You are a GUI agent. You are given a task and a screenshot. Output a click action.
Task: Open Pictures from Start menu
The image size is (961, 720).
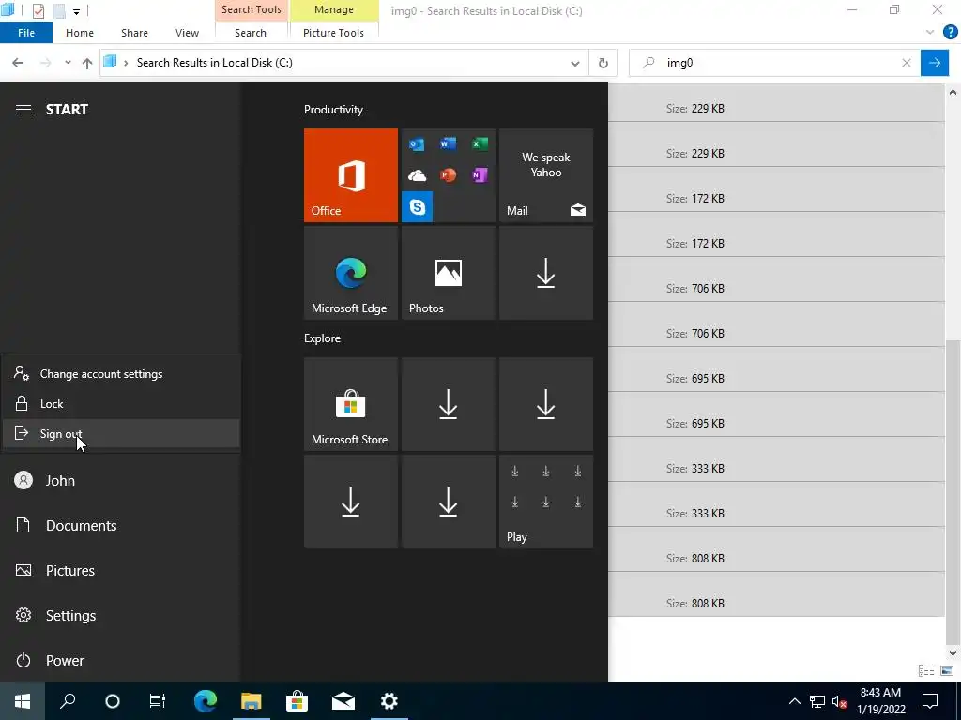(120, 571)
